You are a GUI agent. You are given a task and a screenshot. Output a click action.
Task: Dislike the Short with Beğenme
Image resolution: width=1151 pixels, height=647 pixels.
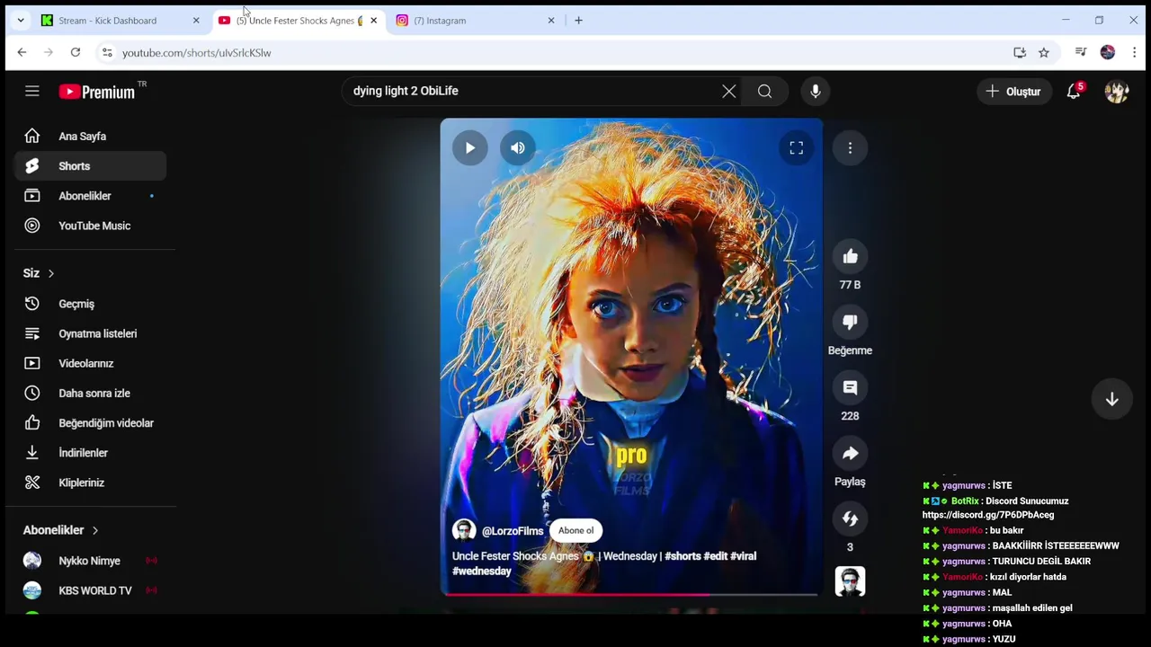[x=850, y=323]
